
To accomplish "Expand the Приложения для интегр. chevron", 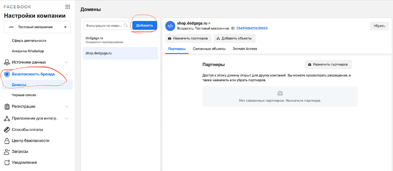I will click(66, 118).
